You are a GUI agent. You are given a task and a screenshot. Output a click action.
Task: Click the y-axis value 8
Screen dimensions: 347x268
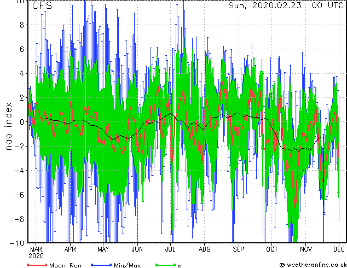coord(22,25)
